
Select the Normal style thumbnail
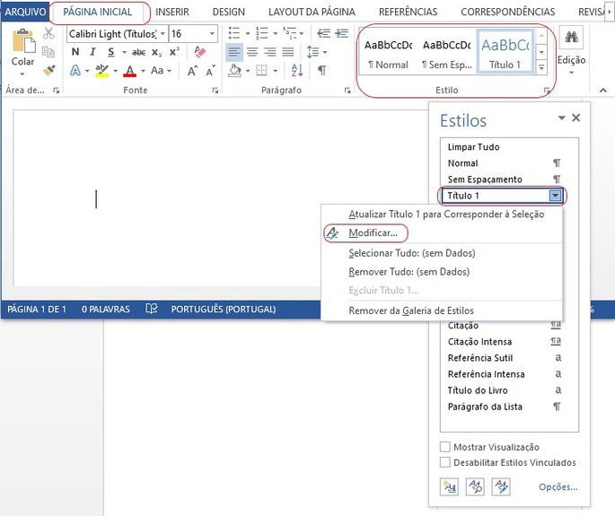(388, 54)
